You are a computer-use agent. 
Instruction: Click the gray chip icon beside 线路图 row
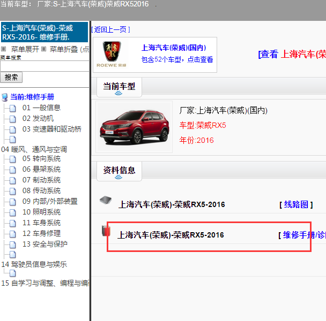coord(106,200)
